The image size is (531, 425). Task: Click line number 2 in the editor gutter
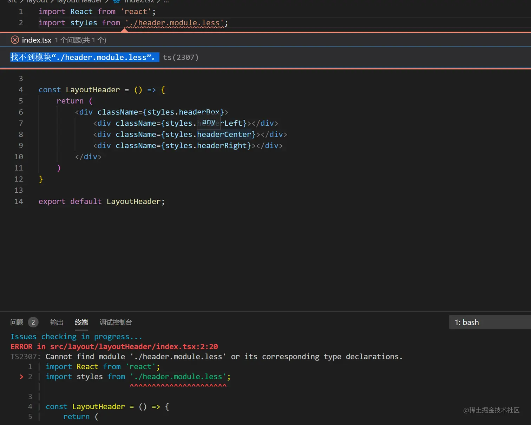tap(21, 23)
